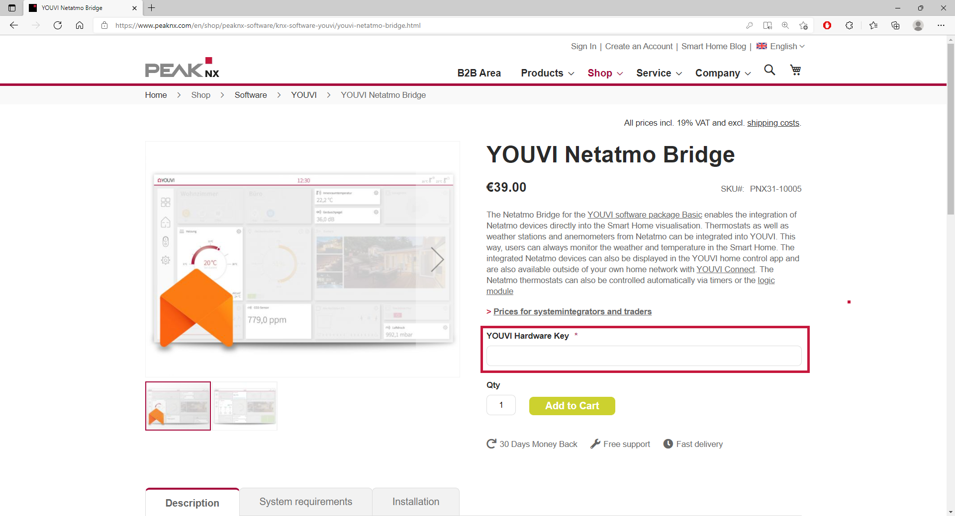This screenshot has height=516, width=955.
Task: Click the Fast delivery clock icon
Action: point(668,443)
